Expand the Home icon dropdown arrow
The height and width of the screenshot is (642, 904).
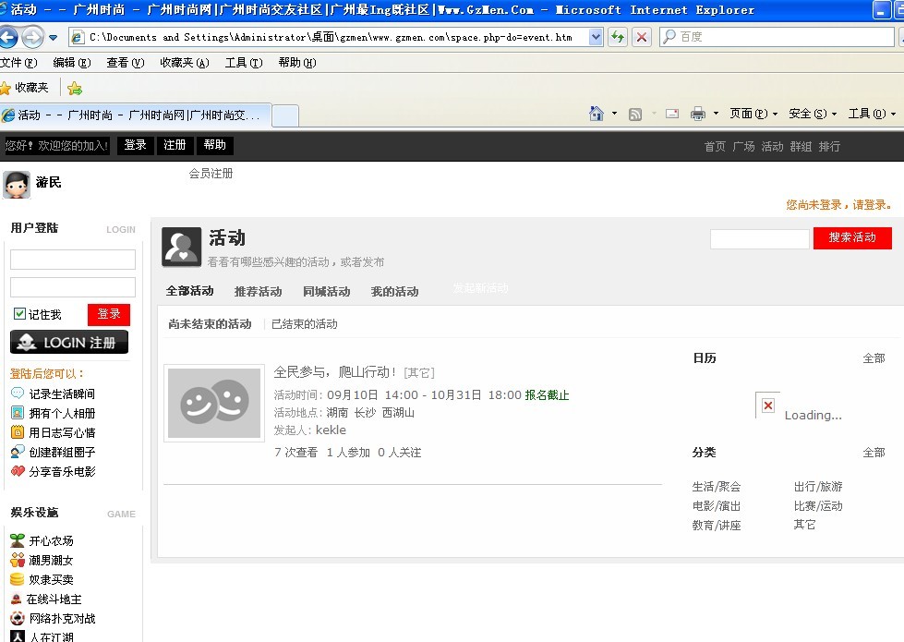615,114
